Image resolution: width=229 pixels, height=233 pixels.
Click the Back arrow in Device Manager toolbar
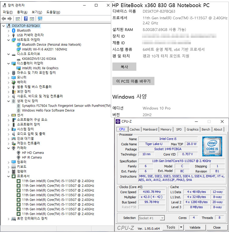coord(4,19)
